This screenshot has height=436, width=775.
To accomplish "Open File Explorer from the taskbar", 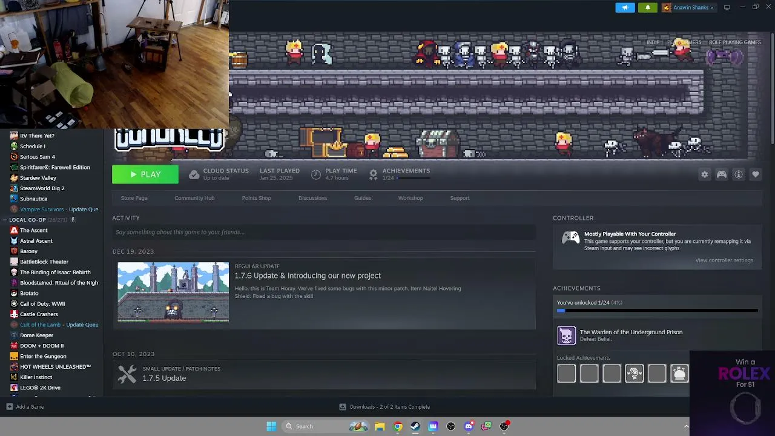I will click(380, 426).
